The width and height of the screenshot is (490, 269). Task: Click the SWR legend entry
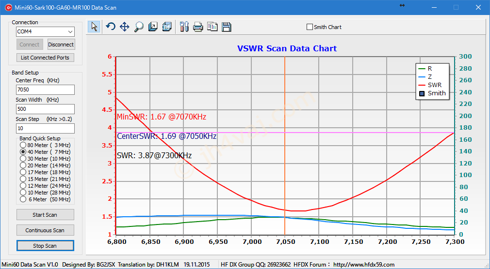(x=430, y=85)
